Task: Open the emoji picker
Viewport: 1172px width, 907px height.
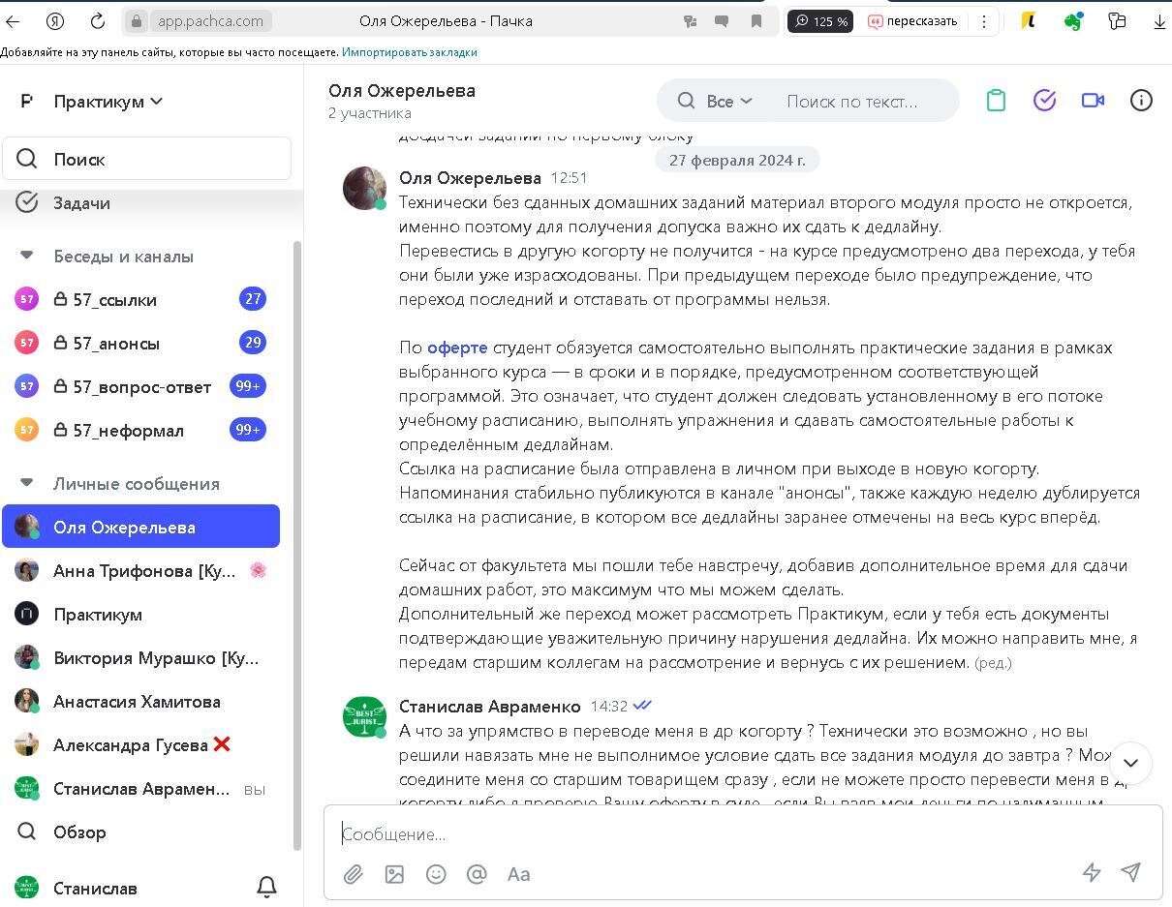Action: point(436,874)
